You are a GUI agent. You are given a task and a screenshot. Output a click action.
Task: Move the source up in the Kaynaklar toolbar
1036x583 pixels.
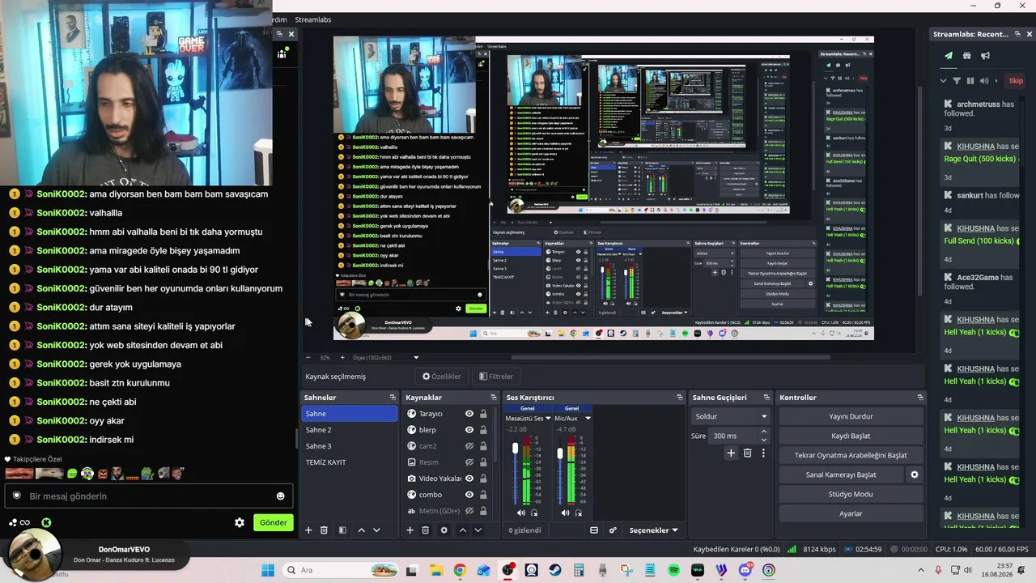462,530
